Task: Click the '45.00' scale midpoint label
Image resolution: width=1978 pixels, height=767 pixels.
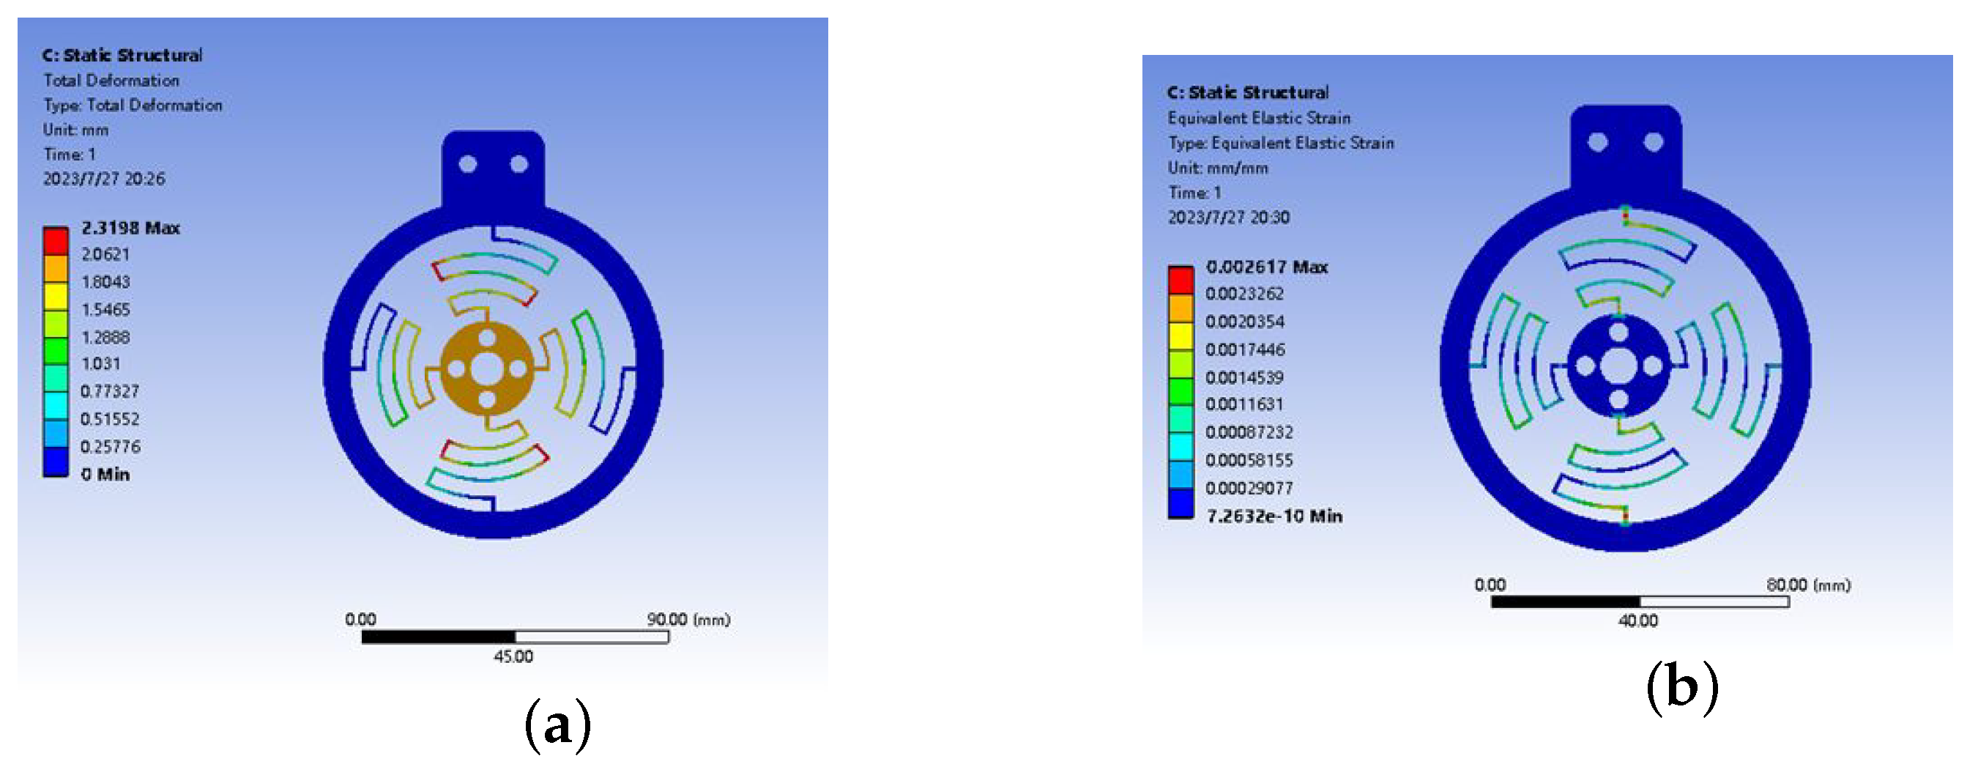Action: pos(513,656)
